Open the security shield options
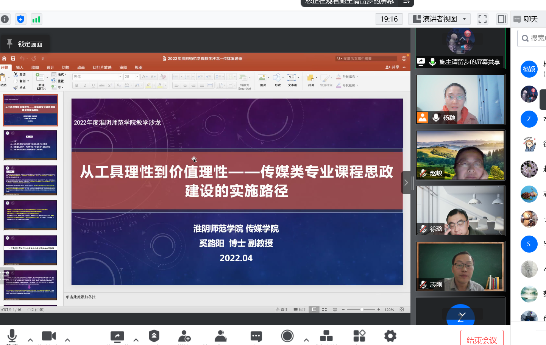The width and height of the screenshot is (546, 345). [154, 336]
